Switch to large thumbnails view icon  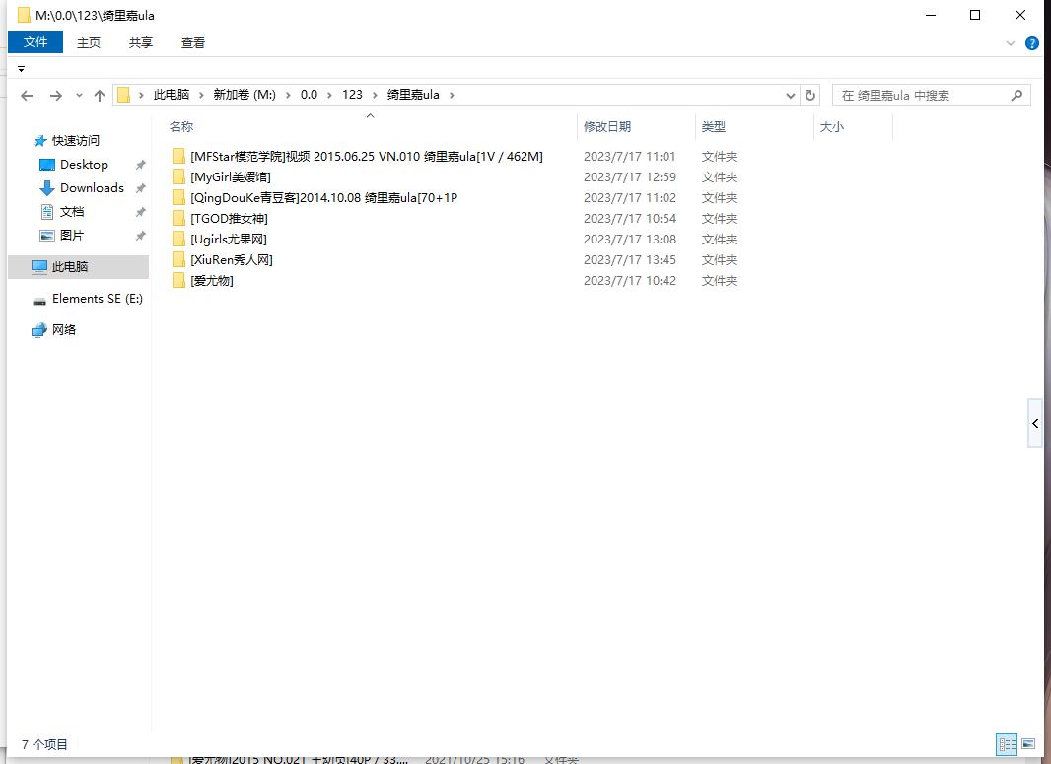[x=1028, y=744]
